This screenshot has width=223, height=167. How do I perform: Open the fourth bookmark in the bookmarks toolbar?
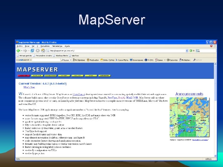click(x=74, y=56)
